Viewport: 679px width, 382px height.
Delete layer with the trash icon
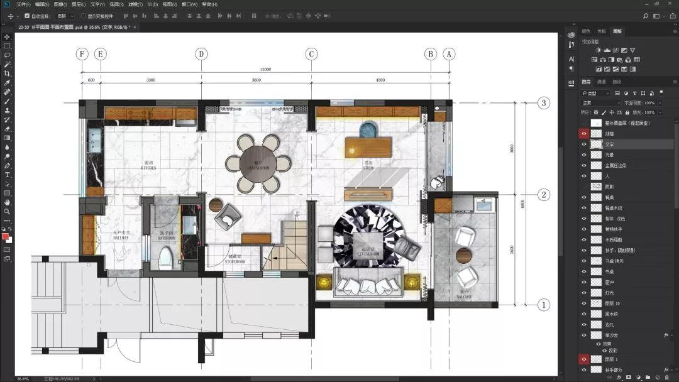(x=667, y=377)
